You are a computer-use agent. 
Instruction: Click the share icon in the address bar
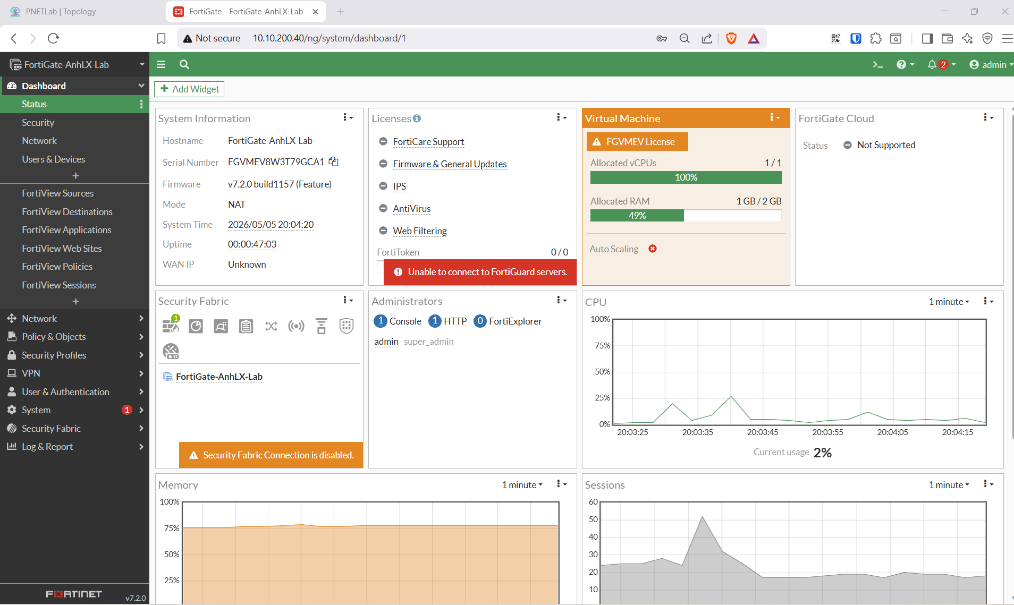tap(707, 38)
